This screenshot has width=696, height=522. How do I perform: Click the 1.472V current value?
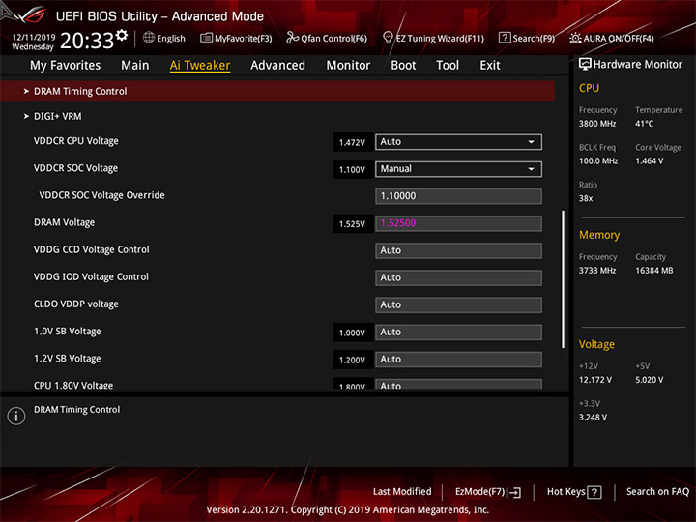click(x=353, y=142)
